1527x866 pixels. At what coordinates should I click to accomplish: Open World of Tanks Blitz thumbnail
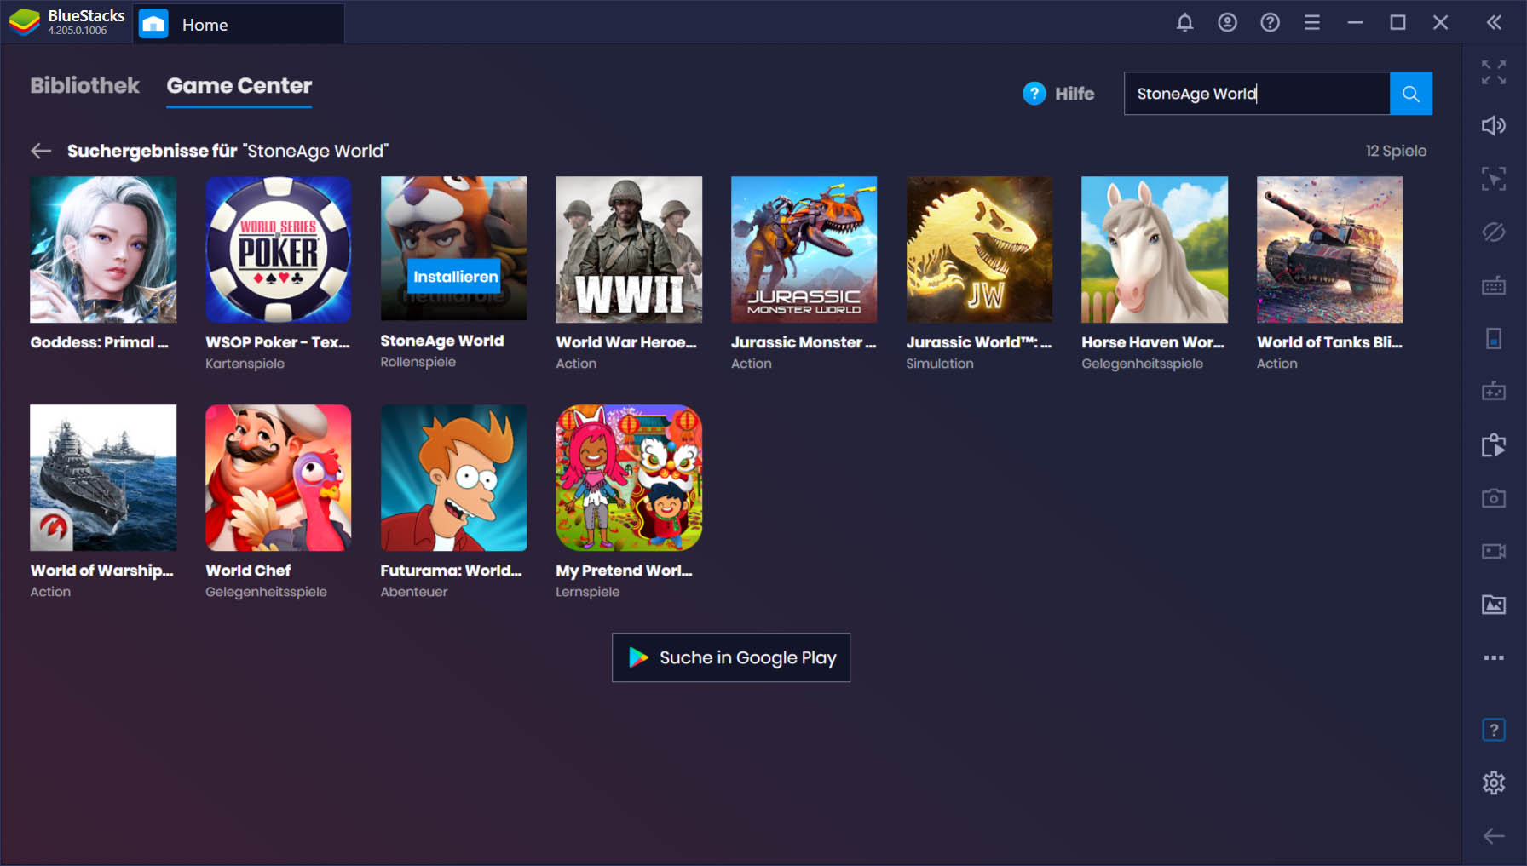coord(1330,249)
